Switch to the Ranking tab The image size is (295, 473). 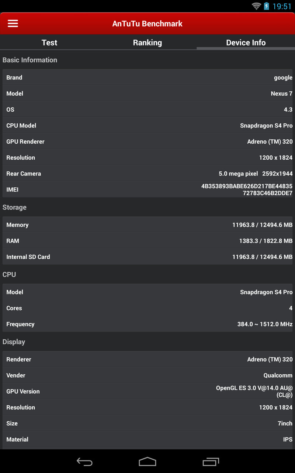click(147, 42)
